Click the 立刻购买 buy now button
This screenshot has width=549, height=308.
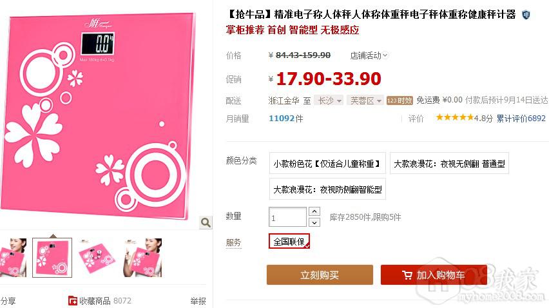(x=320, y=274)
